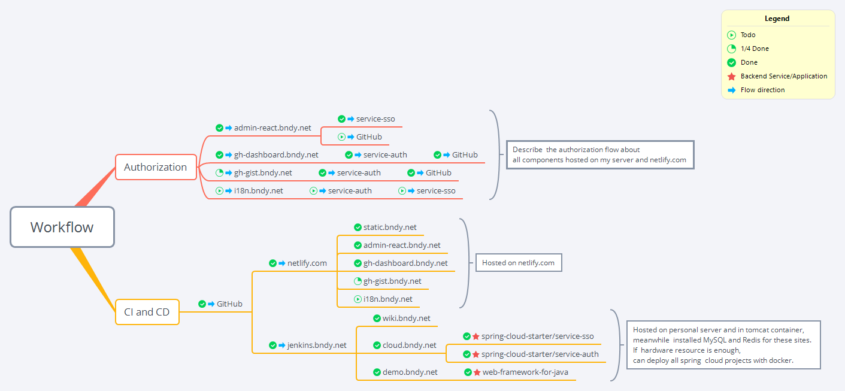Click 'Backend Service/Application' legend label
Screen dimensions: 845x391
[x=784, y=76]
